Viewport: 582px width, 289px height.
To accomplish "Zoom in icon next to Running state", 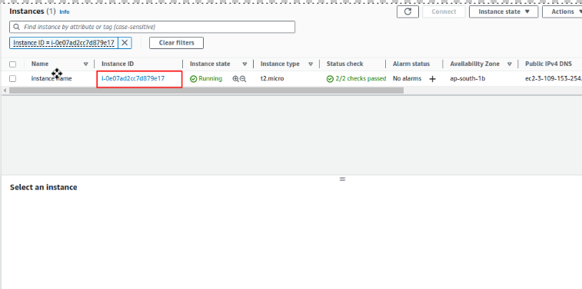I will coord(235,79).
